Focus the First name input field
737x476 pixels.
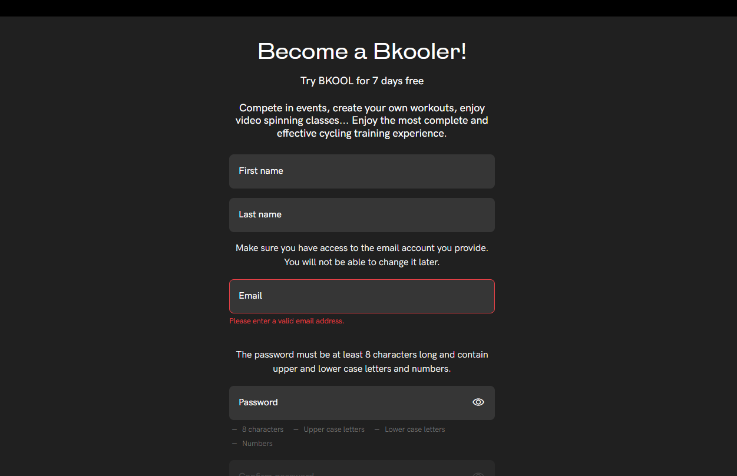point(362,171)
